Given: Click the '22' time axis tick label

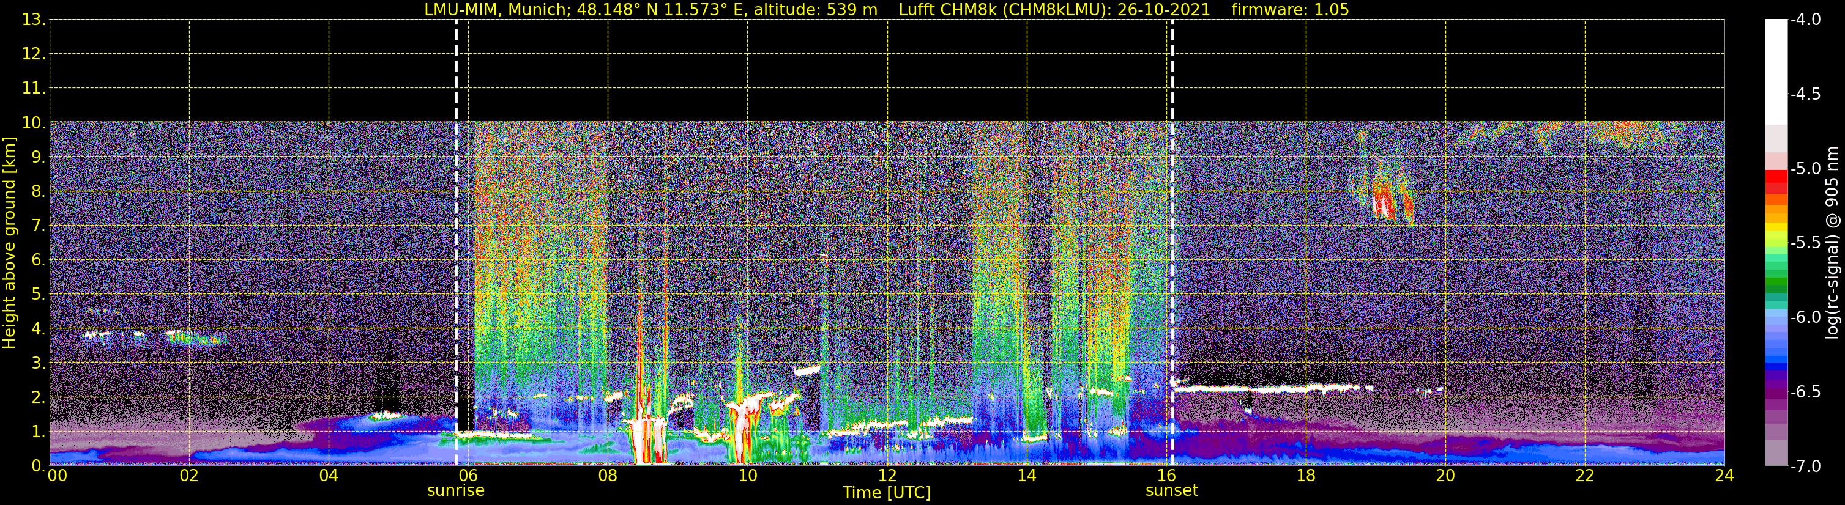Looking at the screenshot, I should (x=1585, y=476).
